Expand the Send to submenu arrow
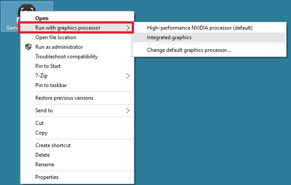The image size is (291, 185). (x=128, y=111)
